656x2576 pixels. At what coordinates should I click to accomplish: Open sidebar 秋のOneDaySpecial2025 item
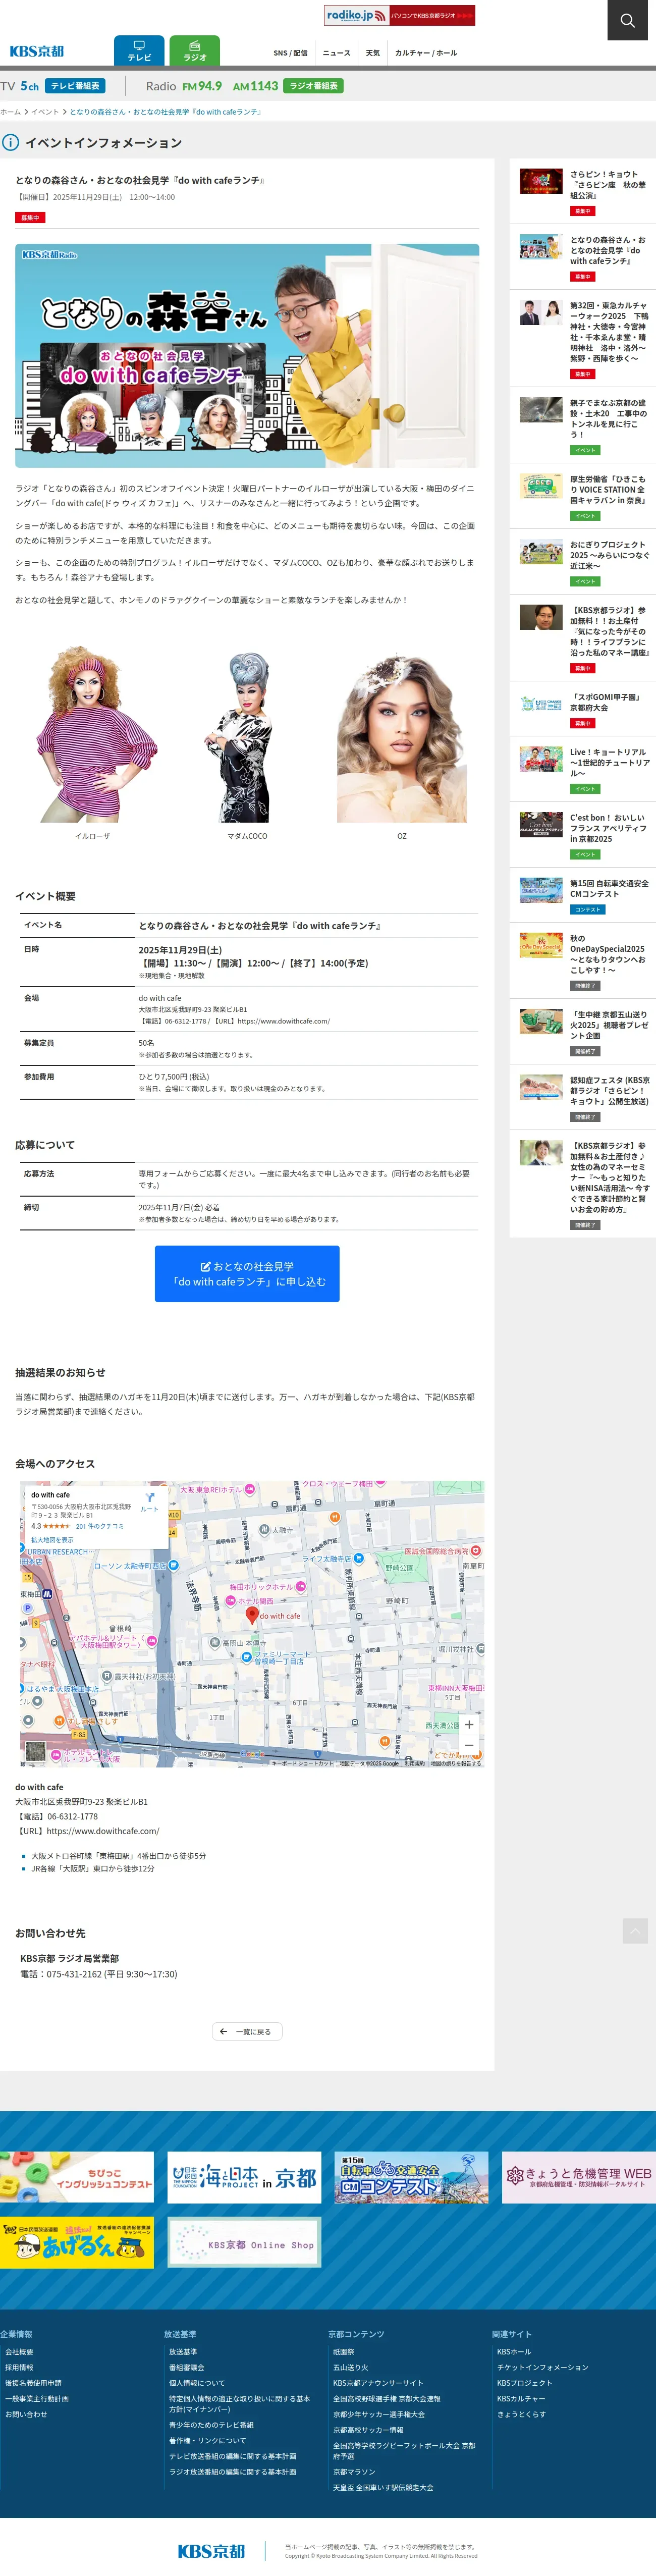583,961
